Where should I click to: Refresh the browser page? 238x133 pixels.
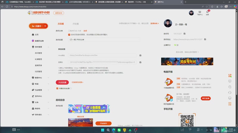pos(7,7)
